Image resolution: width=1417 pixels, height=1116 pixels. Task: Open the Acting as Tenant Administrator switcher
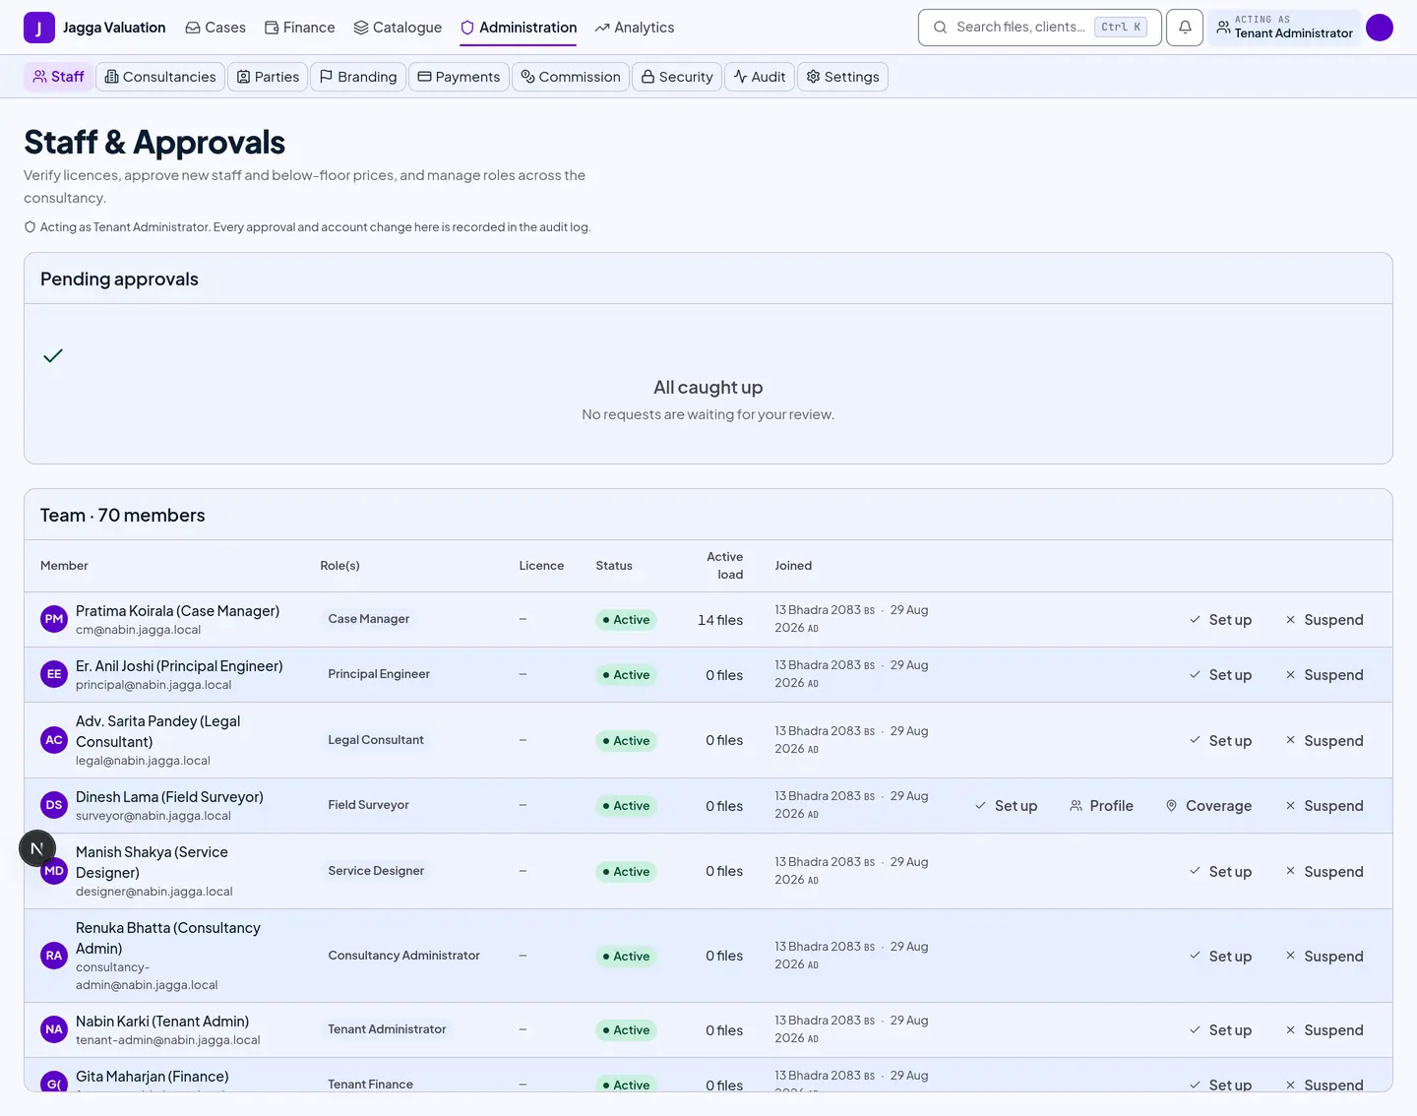point(1284,28)
